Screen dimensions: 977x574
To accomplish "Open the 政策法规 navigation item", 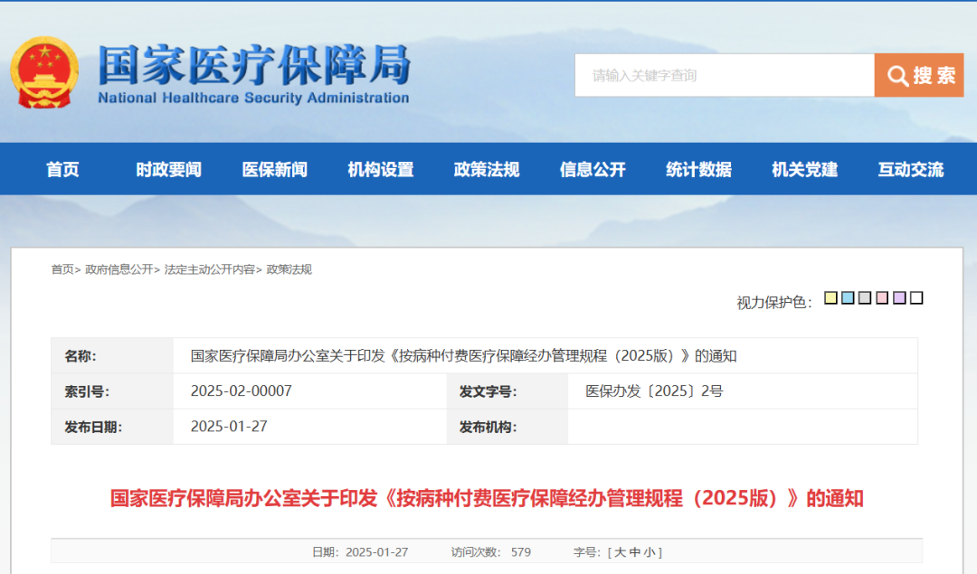I will tap(487, 169).
